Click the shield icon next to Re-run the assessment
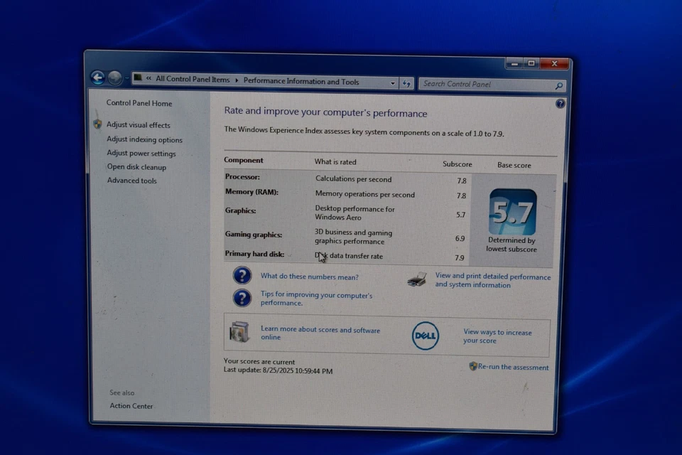 472,367
